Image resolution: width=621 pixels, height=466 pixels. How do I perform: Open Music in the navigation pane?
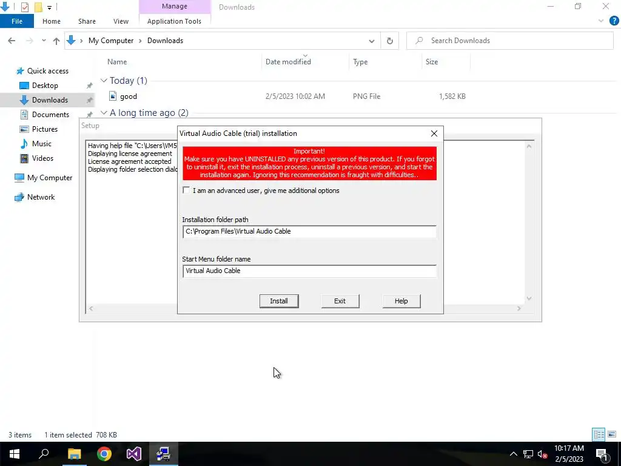(x=42, y=143)
